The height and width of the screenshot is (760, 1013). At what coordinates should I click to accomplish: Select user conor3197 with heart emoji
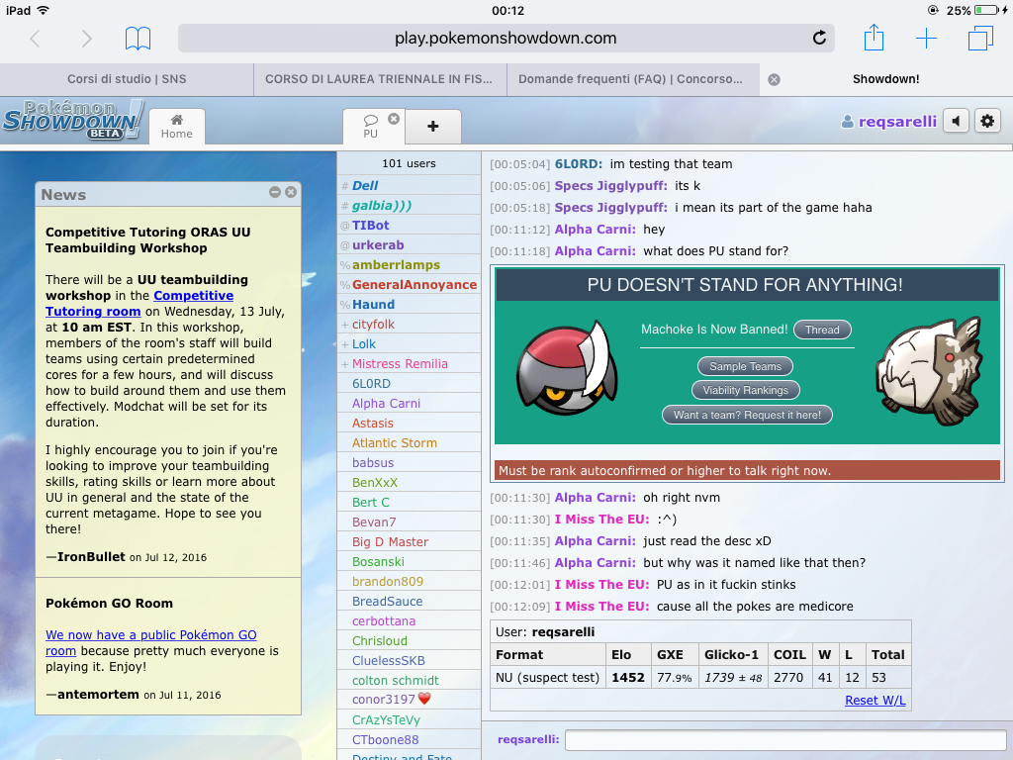pos(409,700)
